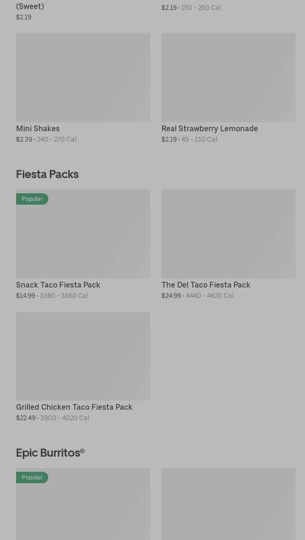Click the Popular badge under Epic Burritos
This screenshot has width=305, height=540.
point(32,477)
